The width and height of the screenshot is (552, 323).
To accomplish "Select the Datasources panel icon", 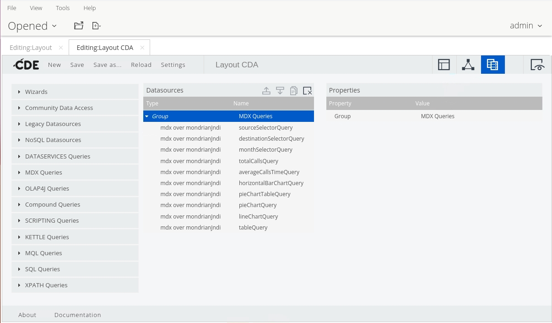I will coord(492,65).
